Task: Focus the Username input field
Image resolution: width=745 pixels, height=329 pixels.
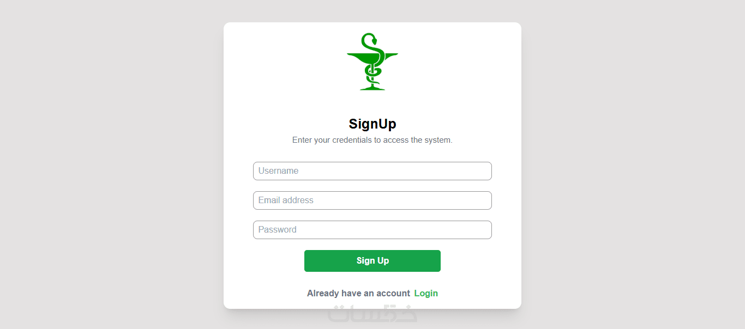Action: pos(372,171)
